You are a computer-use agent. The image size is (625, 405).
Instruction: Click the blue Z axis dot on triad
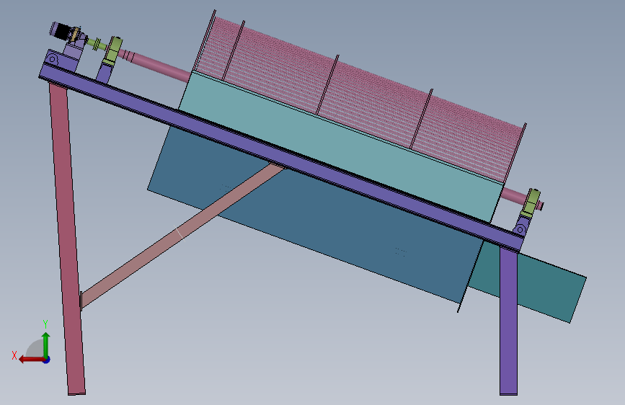coord(47,360)
